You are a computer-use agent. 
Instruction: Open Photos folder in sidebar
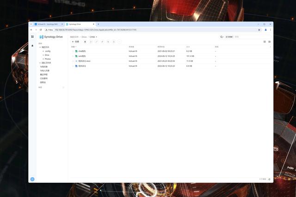point(48,59)
